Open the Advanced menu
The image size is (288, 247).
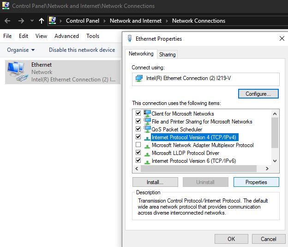(x=66, y=36)
